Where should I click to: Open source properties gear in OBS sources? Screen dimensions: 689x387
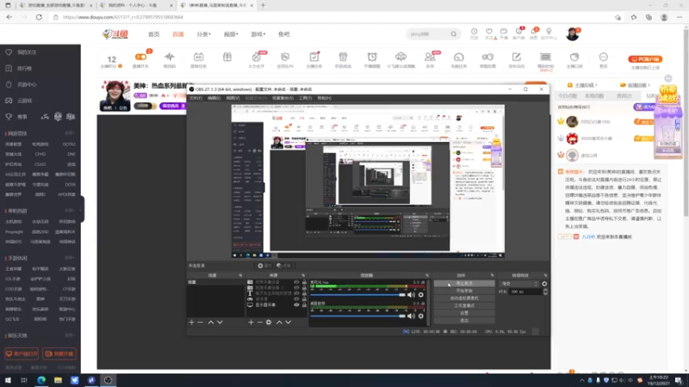point(269,322)
